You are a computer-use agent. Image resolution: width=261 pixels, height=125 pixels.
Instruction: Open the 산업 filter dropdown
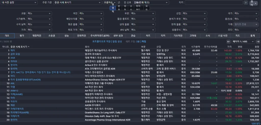tap(194, 13)
